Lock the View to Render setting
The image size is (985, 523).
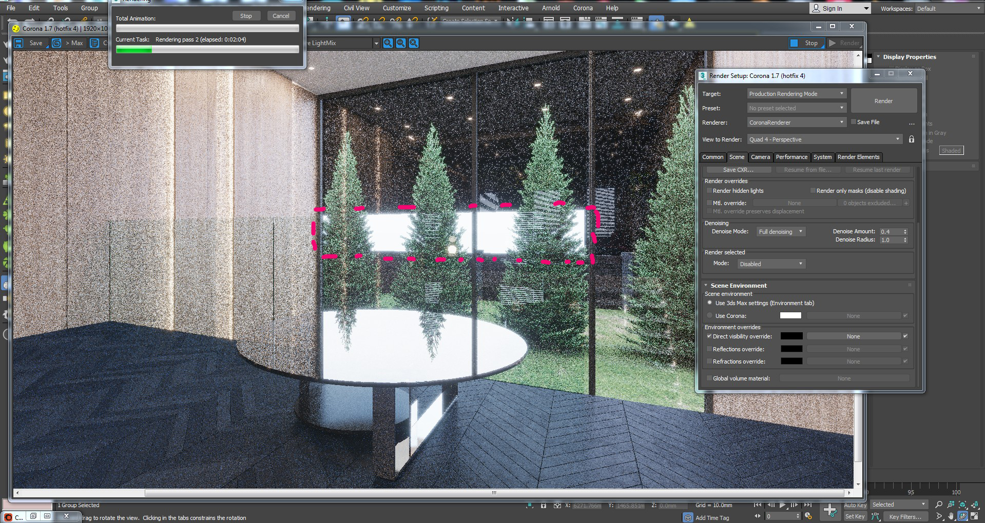tap(912, 139)
